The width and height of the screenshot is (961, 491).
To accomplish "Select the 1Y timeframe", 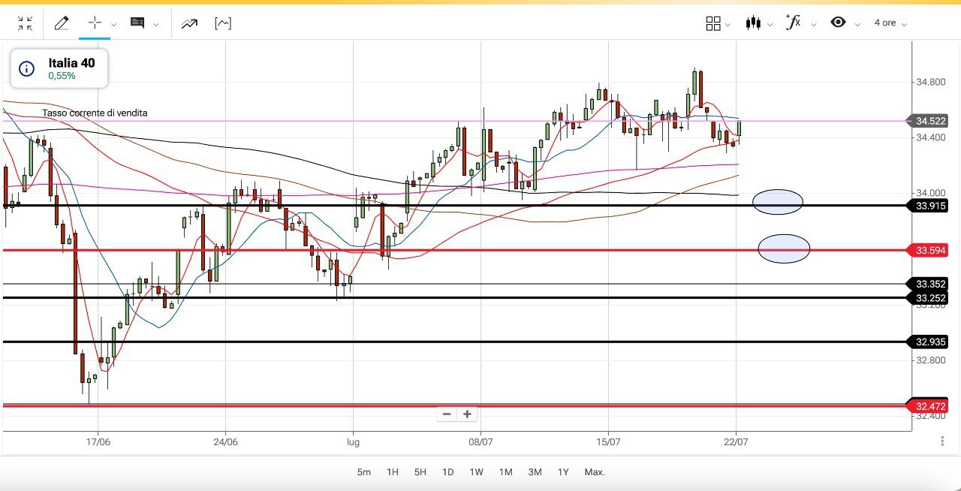I will [563, 472].
